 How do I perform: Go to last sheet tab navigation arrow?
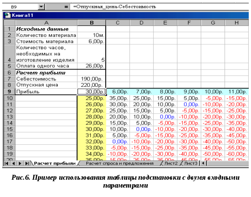[x=27, y=163]
